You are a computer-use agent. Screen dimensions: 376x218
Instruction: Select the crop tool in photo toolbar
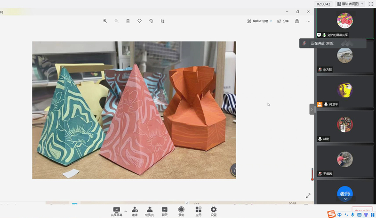click(162, 21)
